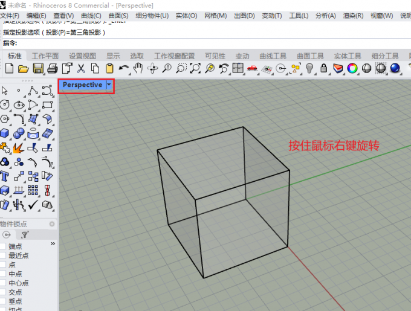Click the blue render sphere icon

coord(395,68)
